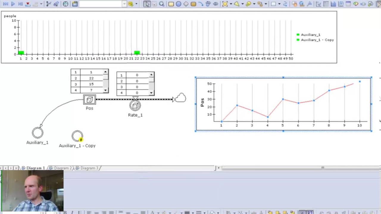The image size is (381, 214).
Task: Advance the simulation one step
Action: (20, 4)
